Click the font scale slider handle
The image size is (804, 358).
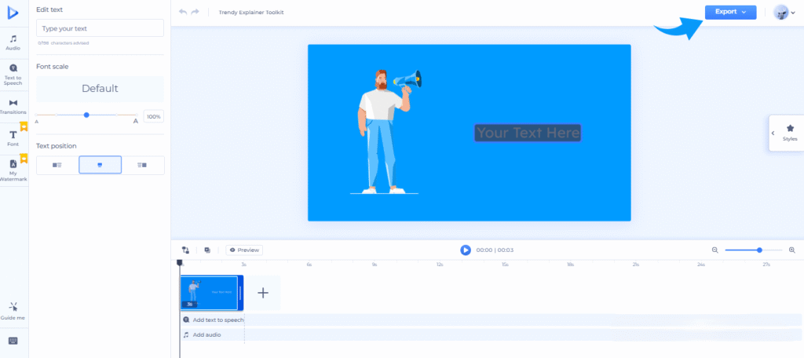[86, 115]
